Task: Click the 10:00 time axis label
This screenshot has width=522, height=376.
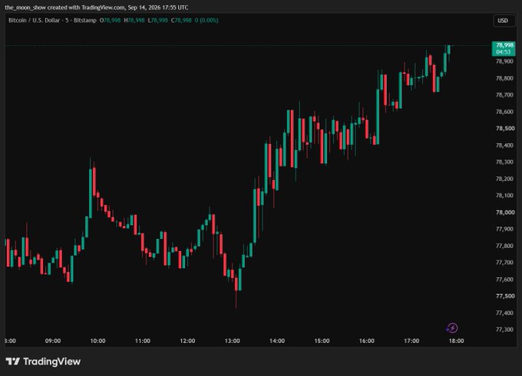Action: coord(98,341)
